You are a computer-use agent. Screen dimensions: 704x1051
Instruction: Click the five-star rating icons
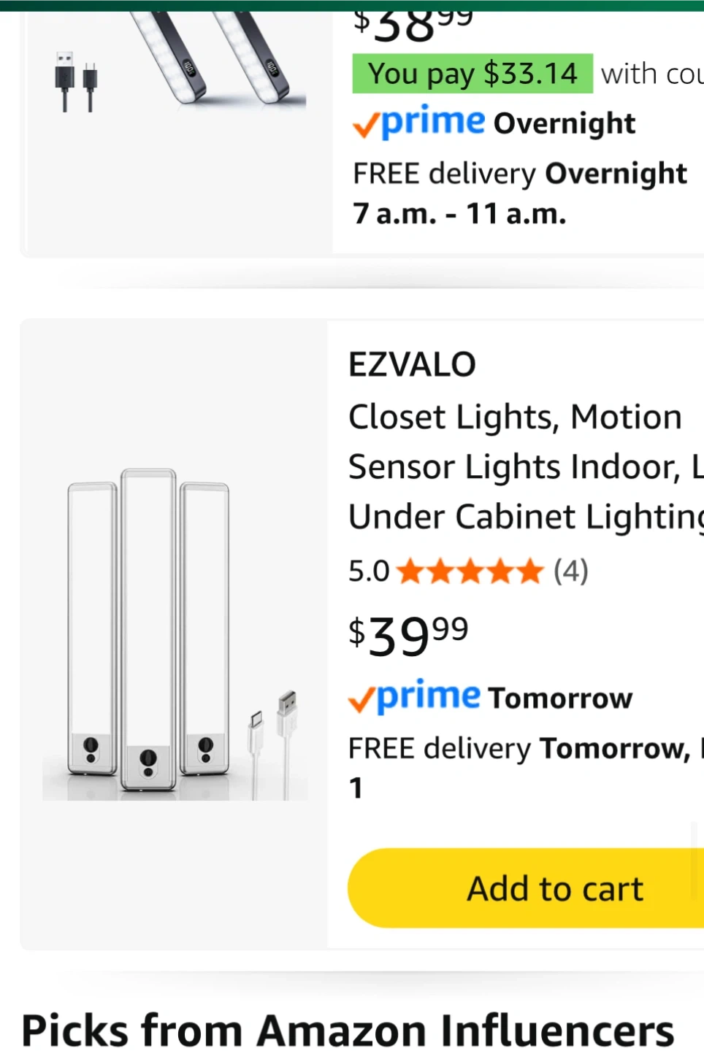pyautogui.click(x=471, y=571)
